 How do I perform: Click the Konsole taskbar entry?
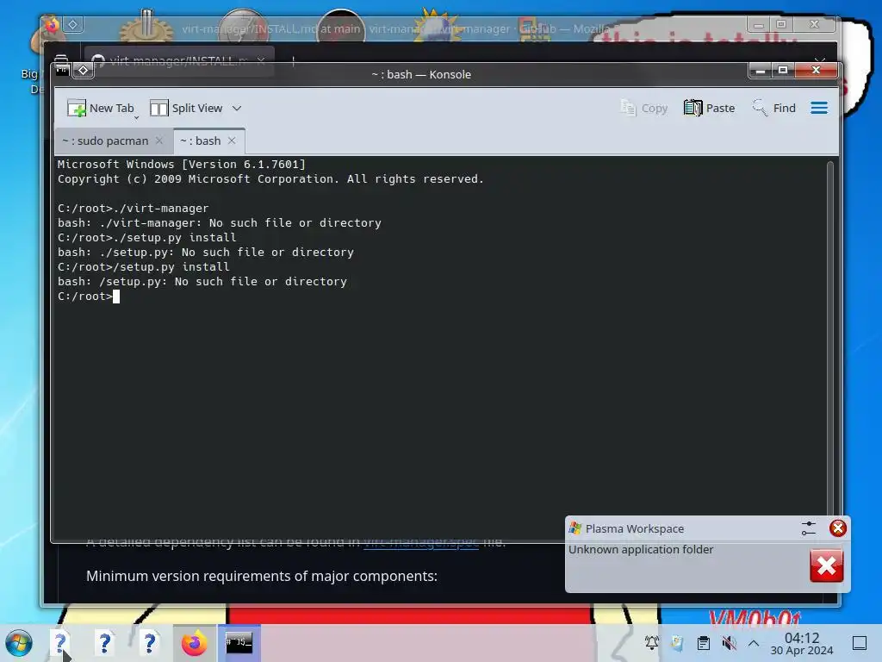pyautogui.click(x=239, y=643)
